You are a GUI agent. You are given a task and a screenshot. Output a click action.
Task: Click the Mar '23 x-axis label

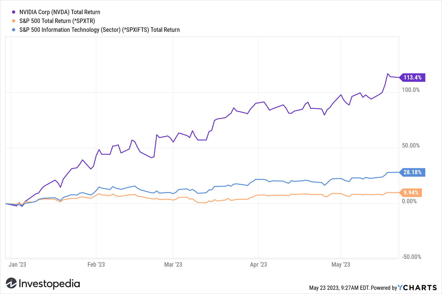(x=173, y=265)
